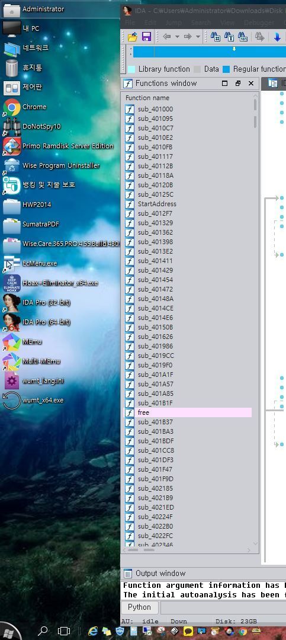Click the Python console language button
Image resolution: width=286 pixels, height=640 pixels.
click(x=140, y=607)
